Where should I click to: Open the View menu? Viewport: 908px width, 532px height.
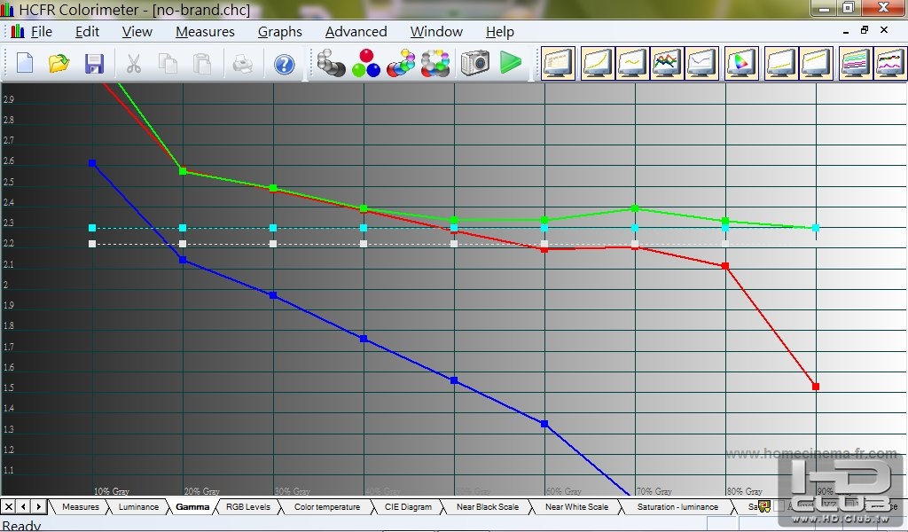click(x=137, y=32)
